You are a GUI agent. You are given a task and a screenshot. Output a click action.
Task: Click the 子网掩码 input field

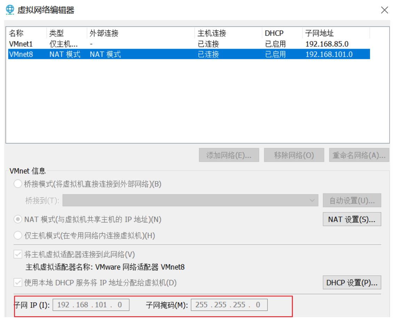pyautogui.click(x=229, y=305)
